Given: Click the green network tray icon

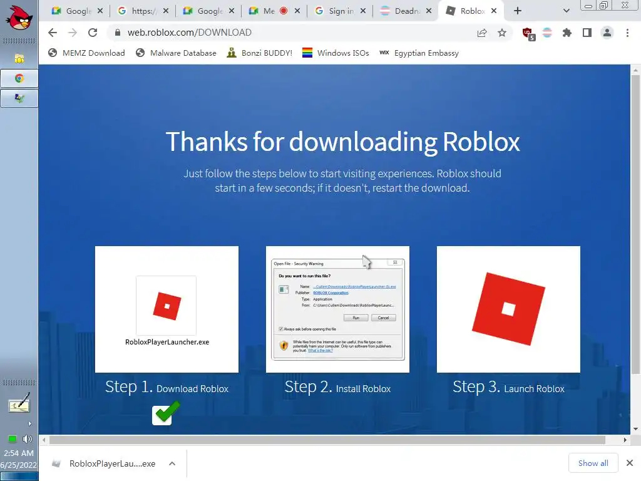Looking at the screenshot, I should tap(13, 439).
